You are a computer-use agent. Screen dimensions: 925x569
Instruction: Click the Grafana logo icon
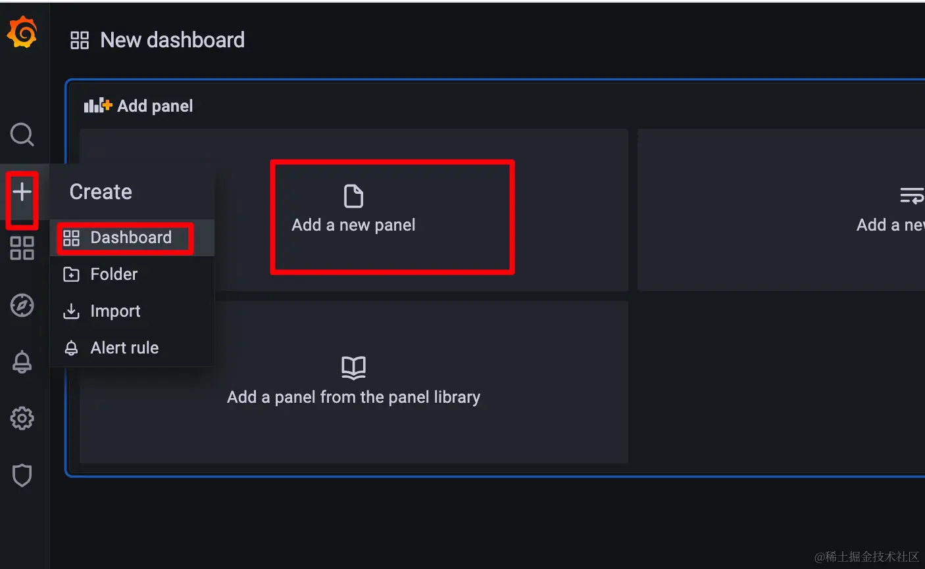click(22, 33)
